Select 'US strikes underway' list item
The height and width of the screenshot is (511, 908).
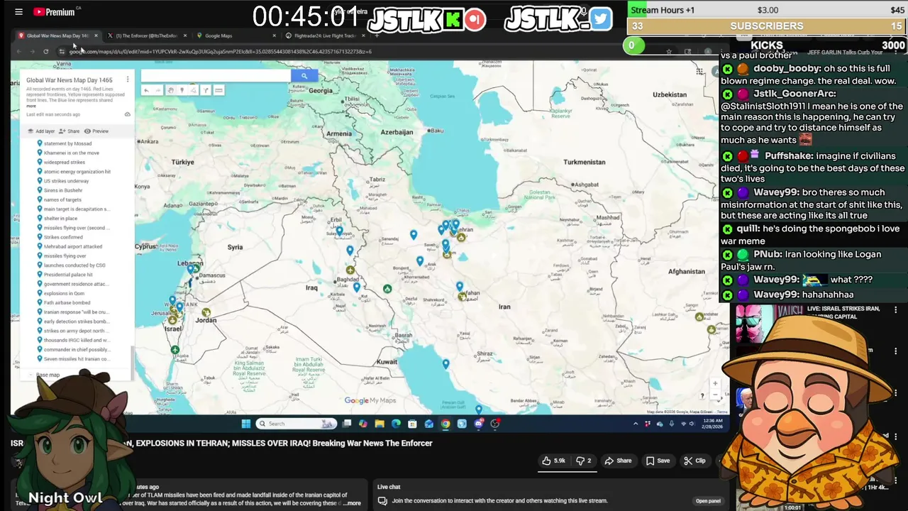(x=66, y=181)
